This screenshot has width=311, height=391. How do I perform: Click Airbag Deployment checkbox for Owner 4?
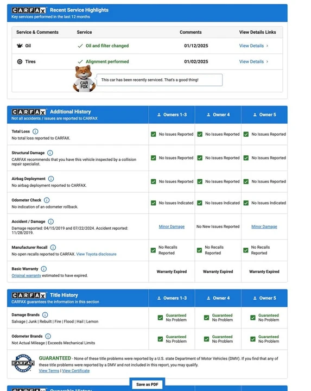(x=200, y=181)
